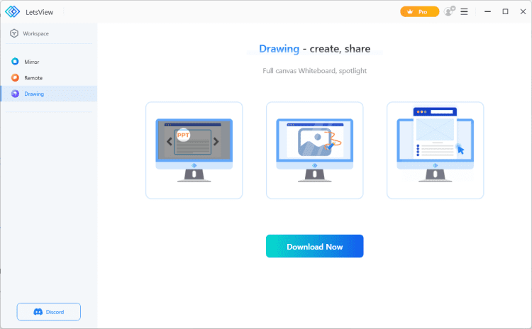Open the Workspace hexagon icon

pyautogui.click(x=14, y=33)
